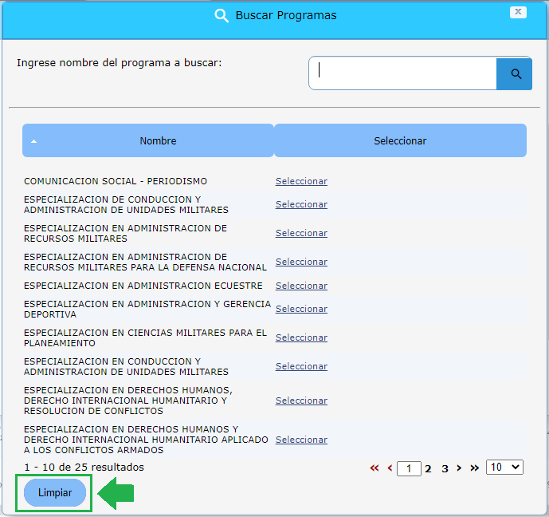Go to first results page
This screenshot has height=517, width=549.
click(374, 468)
